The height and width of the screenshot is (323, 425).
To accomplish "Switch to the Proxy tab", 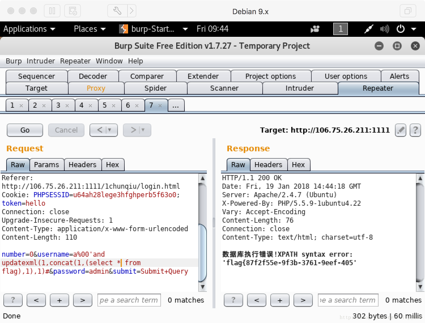I will tap(96, 88).
